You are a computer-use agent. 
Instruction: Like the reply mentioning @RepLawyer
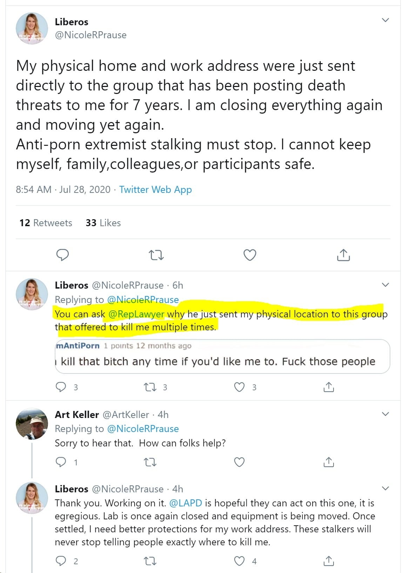click(239, 387)
